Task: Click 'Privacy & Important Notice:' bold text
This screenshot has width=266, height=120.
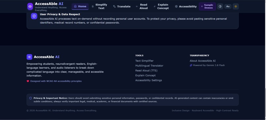Action: 50,98
